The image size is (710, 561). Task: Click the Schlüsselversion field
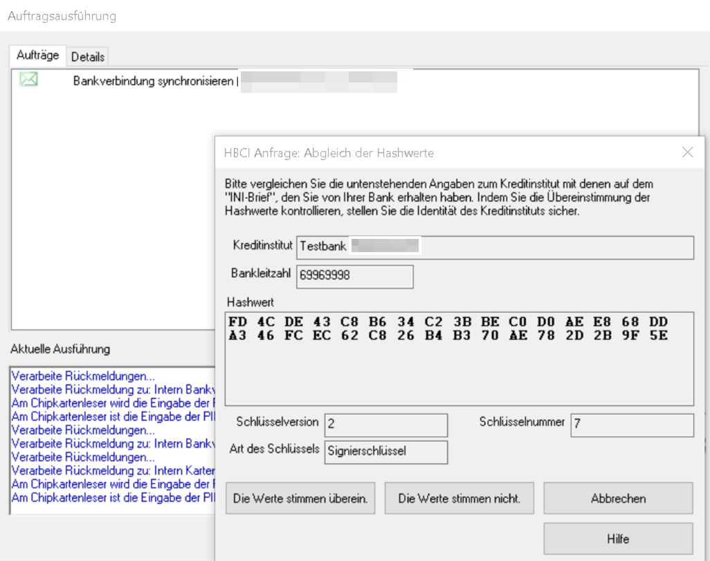tap(385, 425)
